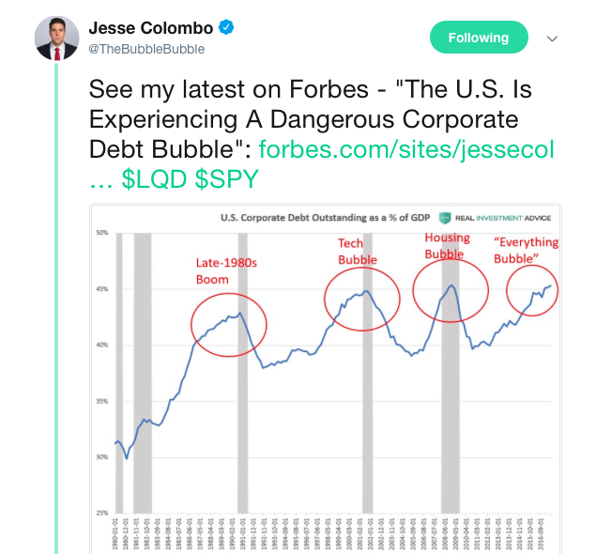Click the $LQD cashtag
This screenshot has width=596, height=554.
coord(155,181)
